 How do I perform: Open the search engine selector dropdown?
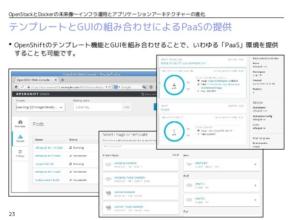[x=117, y=87]
